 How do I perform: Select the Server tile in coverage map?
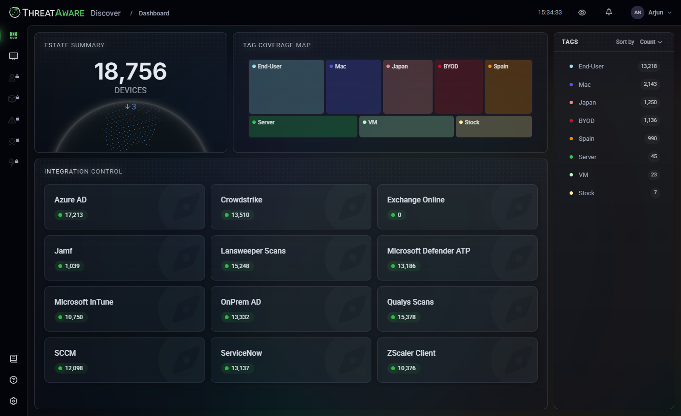pyautogui.click(x=303, y=126)
